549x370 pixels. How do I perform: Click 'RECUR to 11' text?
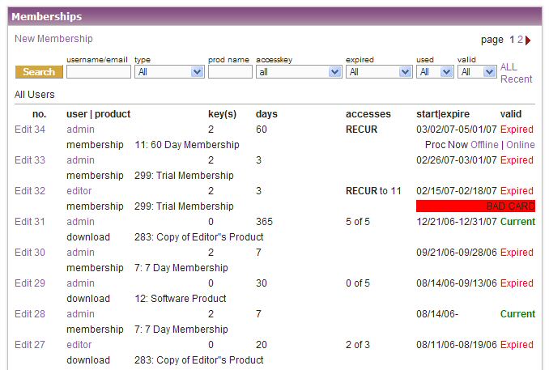[373, 191]
